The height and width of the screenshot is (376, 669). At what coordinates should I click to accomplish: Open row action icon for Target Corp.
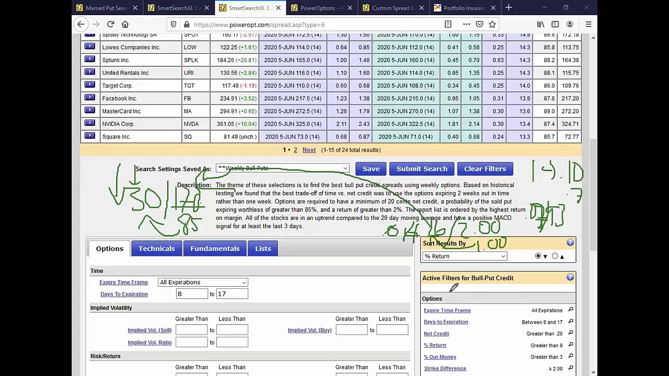[x=89, y=85]
